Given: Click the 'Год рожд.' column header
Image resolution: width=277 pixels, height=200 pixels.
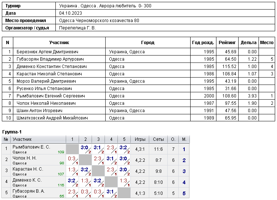Looking at the screenshot, I should (x=203, y=43).
